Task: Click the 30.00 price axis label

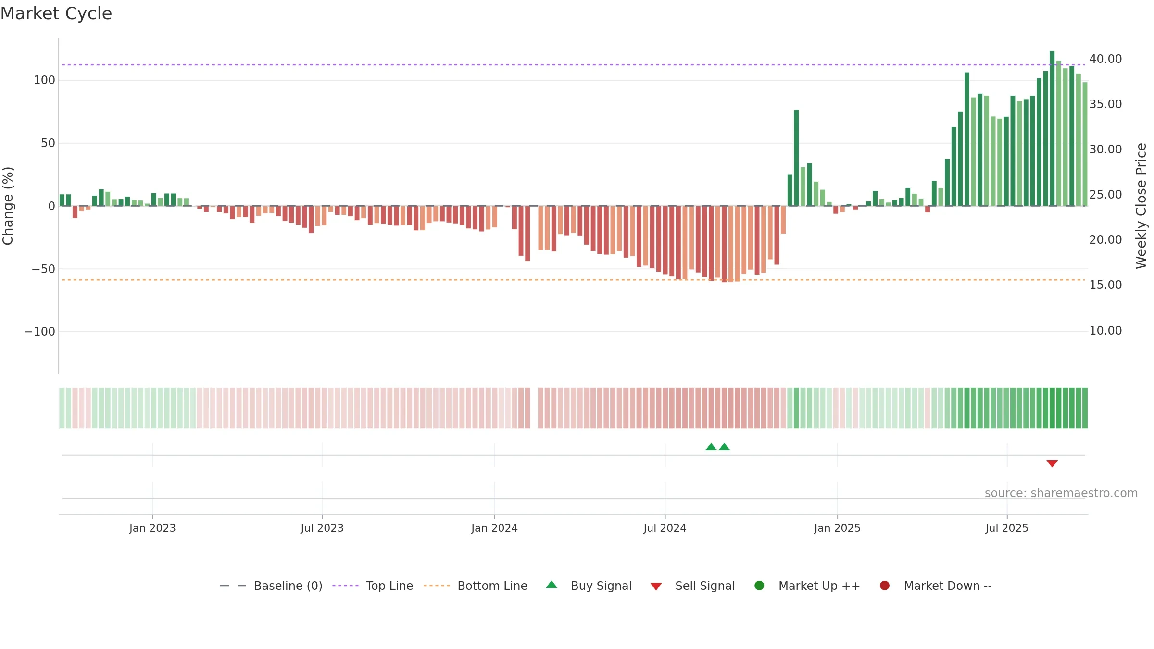Action: [x=1105, y=150]
